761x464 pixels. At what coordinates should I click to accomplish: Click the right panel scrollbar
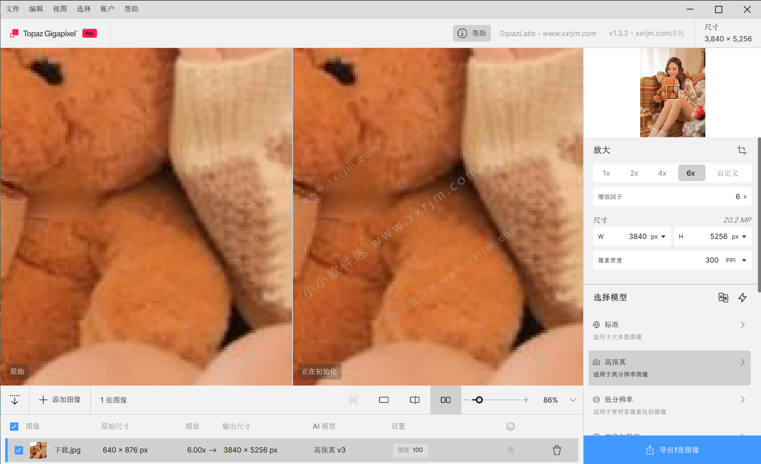point(759,214)
